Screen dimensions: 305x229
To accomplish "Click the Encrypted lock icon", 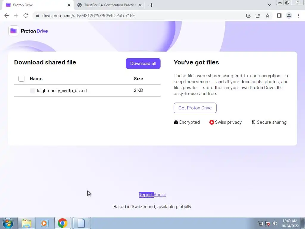I will click(176, 122).
